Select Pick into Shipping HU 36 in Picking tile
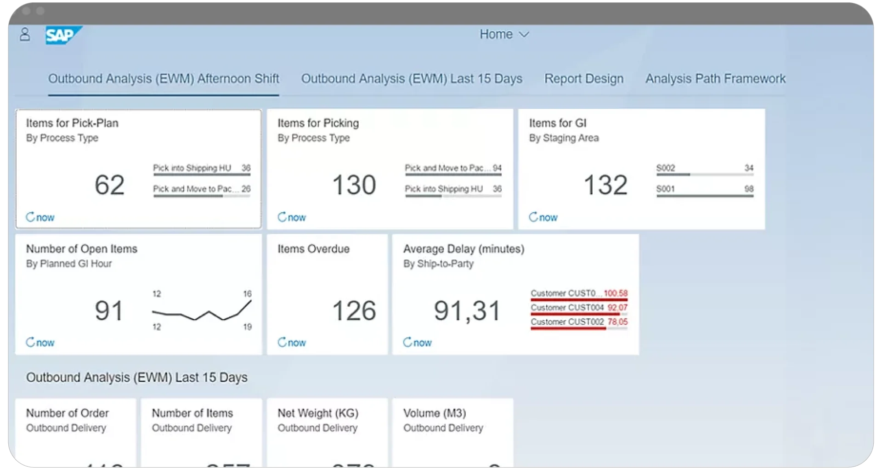This screenshot has height=469, width=882. point(453,191)
